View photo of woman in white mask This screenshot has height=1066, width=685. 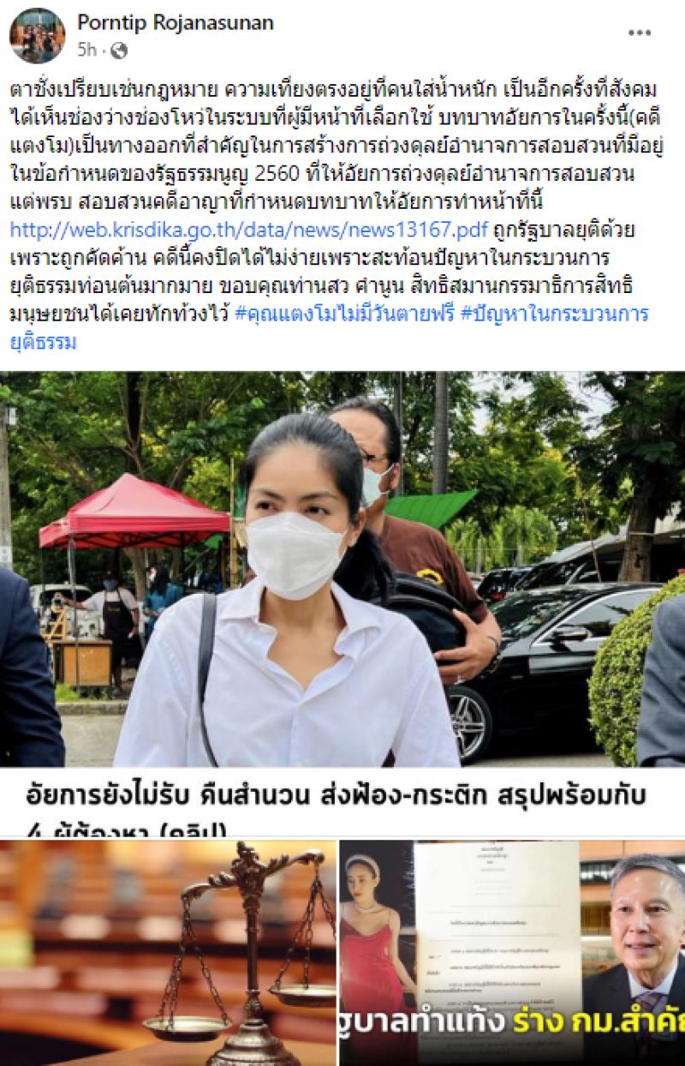[x=342, y=569]
